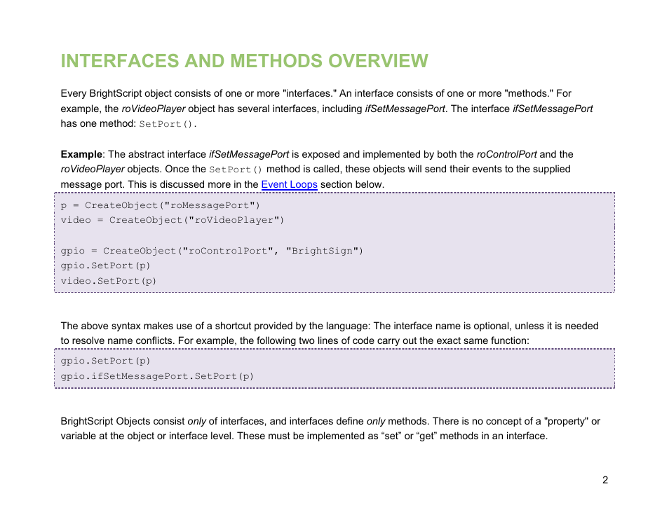
Task: Select the gpio.ifSetMessagePort.SetPort(p) line
Action: tap(156, 376)
